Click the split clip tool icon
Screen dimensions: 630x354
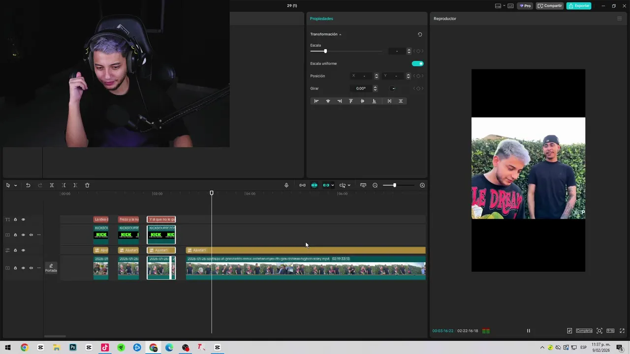pyautogui.click(x=52, y=185)
